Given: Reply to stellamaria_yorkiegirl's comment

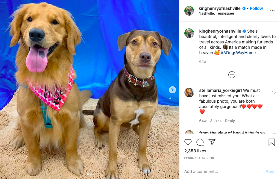Looking at the screenshot, I should click(230, 121).
